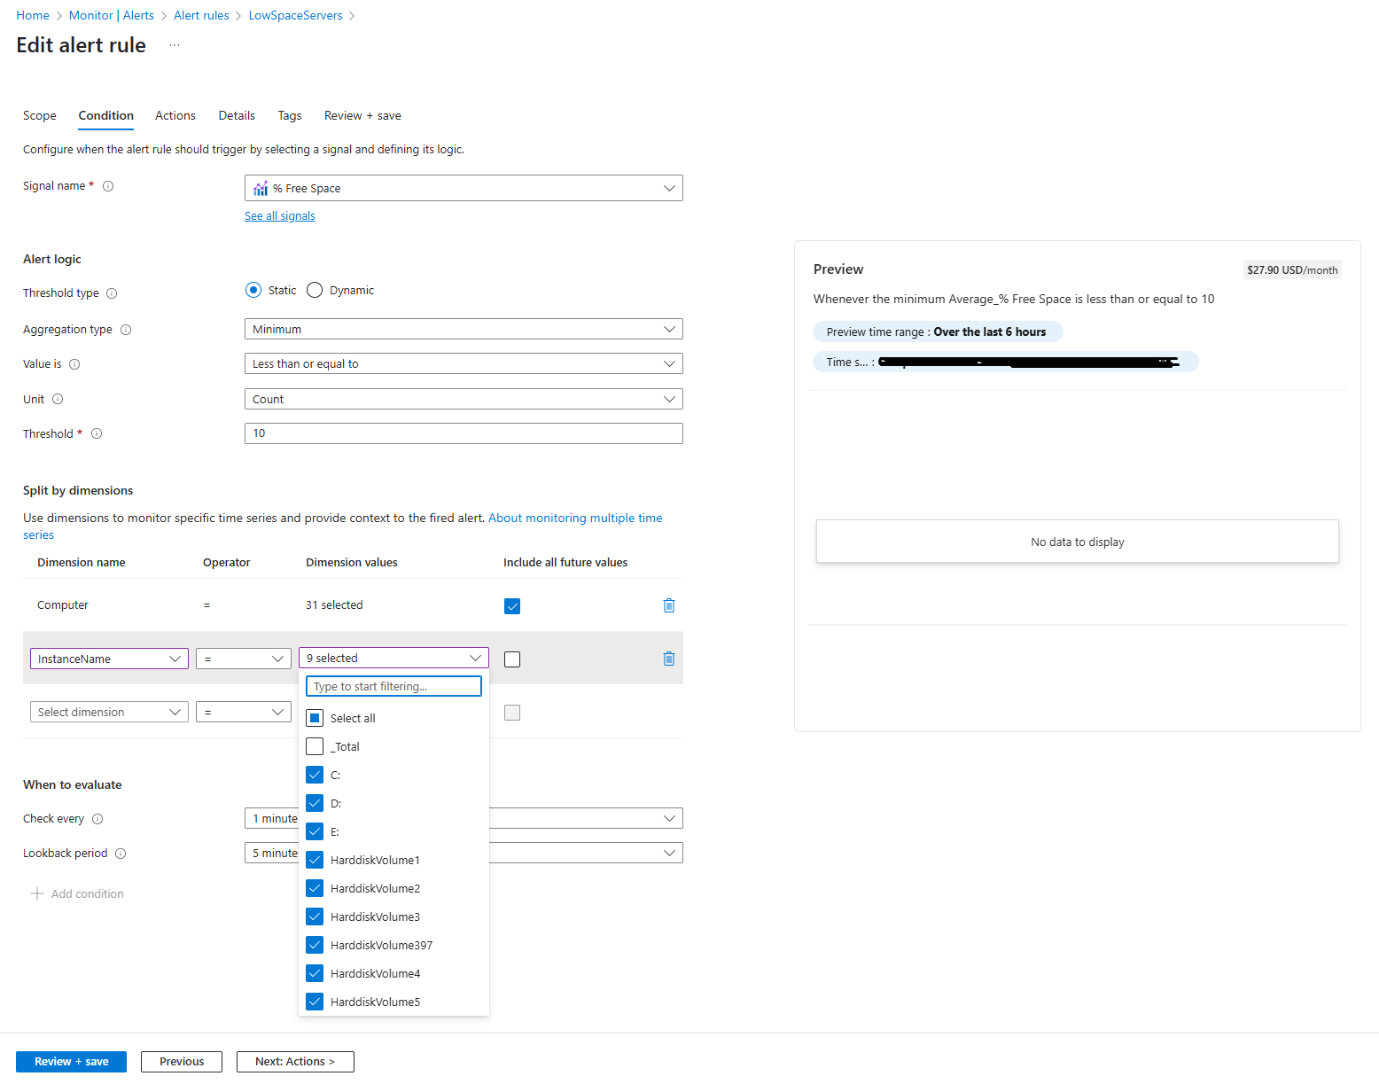1379x1084 pixels.
Task: Uncheck HarddiskVolume397 option
Action: 315,945
